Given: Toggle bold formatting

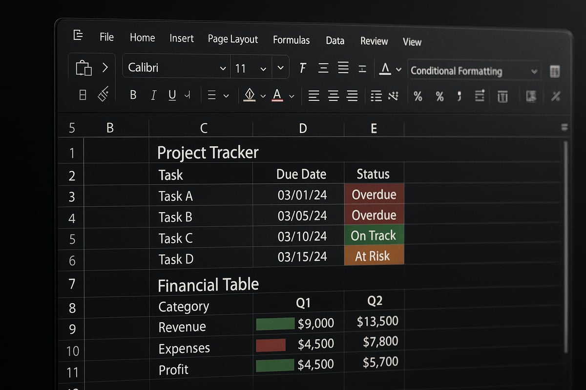Looking at the screenshot, I should tap(133, 95).
